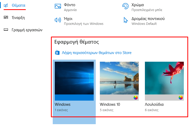
Task: Click the Windows Default cursor value
Action: tap(144, 24)
